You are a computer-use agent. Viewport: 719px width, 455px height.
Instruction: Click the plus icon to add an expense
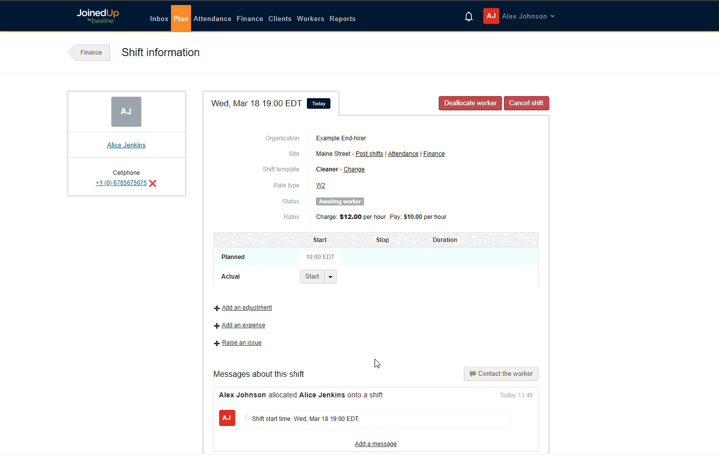[216, 325]
